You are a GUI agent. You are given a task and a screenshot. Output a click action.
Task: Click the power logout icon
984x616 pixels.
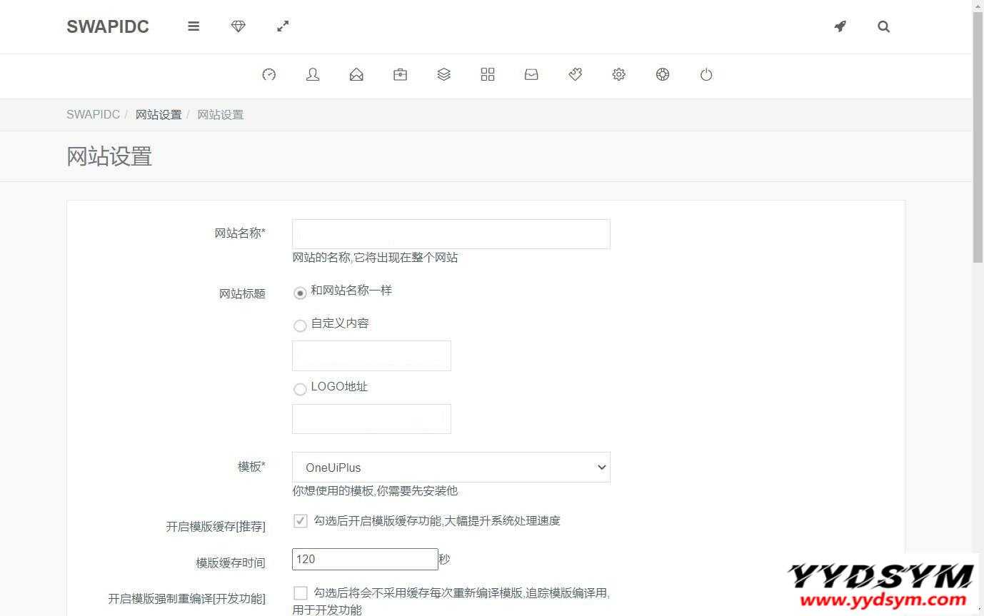[706, 74]
